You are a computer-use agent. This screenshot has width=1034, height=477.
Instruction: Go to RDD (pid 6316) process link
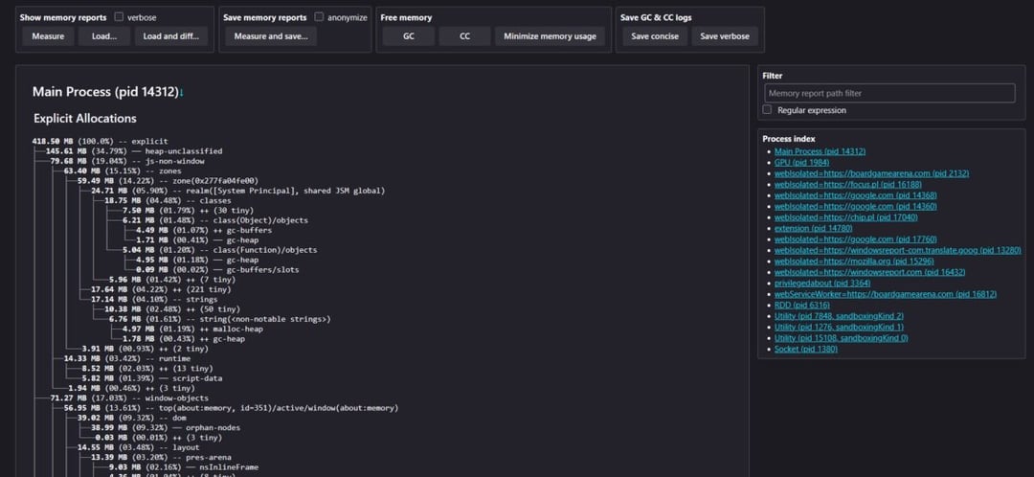[802, 305]
